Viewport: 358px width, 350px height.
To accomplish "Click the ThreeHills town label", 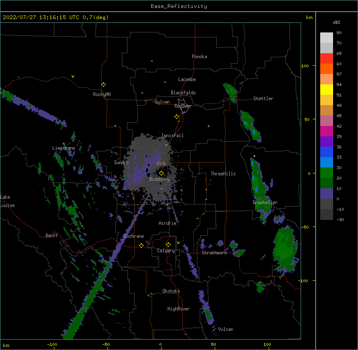I will click(x=223, y=174).
